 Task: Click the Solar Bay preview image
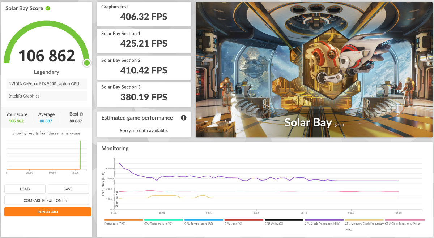pyautogui.click(x=314, y=70)
